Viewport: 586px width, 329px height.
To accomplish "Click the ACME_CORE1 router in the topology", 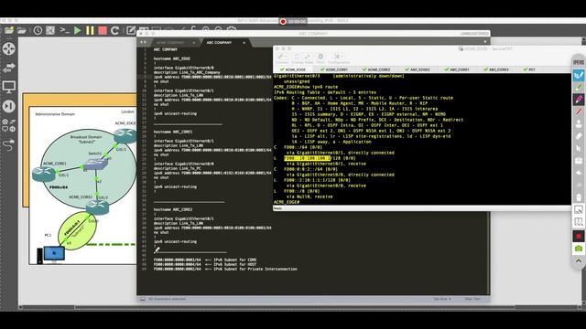I will point(44,174).
